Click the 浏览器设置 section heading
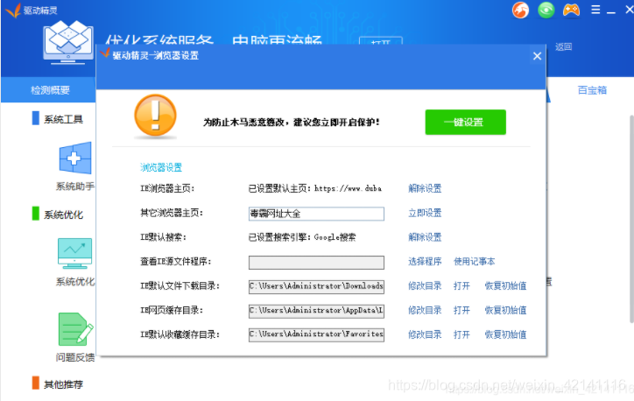Viewport: 634px width, 401px height. pos(161,167)
